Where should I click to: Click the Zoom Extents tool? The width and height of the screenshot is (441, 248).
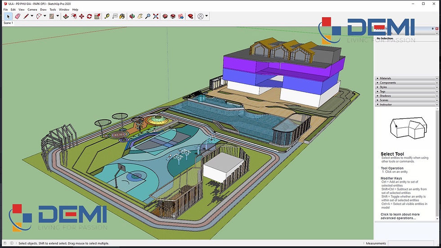[156, 16]
